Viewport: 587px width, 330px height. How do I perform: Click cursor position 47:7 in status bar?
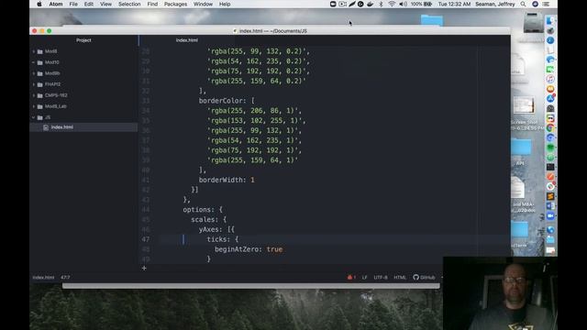point(65,277)
